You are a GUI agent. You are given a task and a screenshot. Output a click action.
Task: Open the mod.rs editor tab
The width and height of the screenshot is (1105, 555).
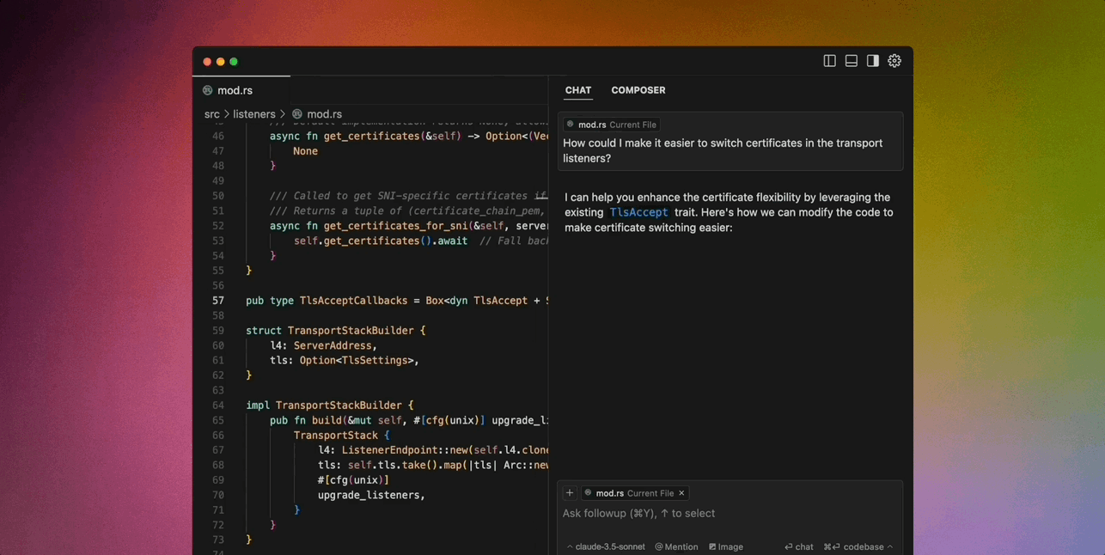(235, 90)
